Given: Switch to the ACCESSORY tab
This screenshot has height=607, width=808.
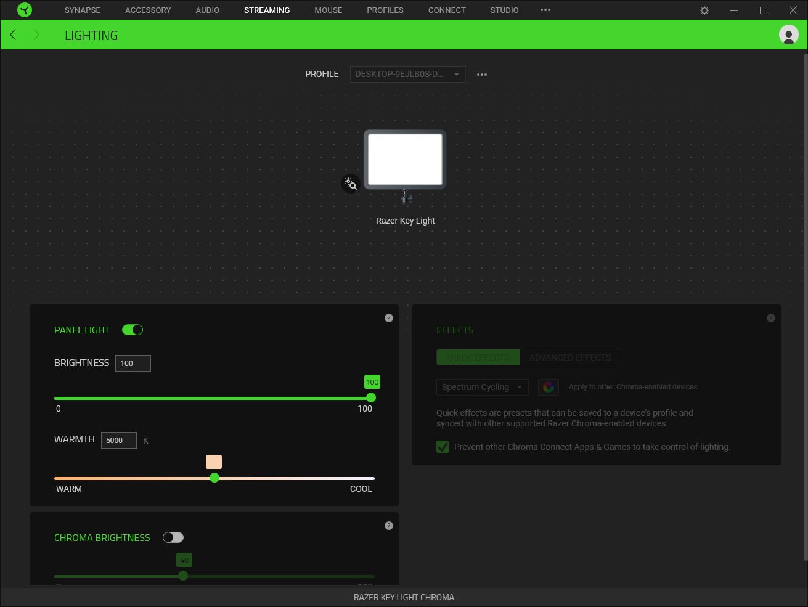Looking at the screenshot, I should 148,10.
